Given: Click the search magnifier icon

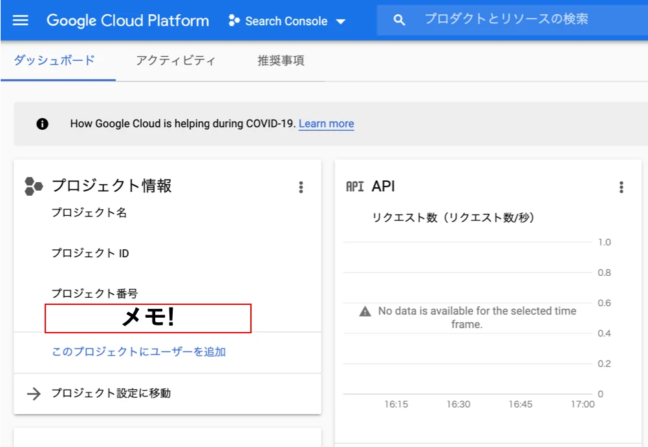Looking at the screenshot, I should coord(399,19).
